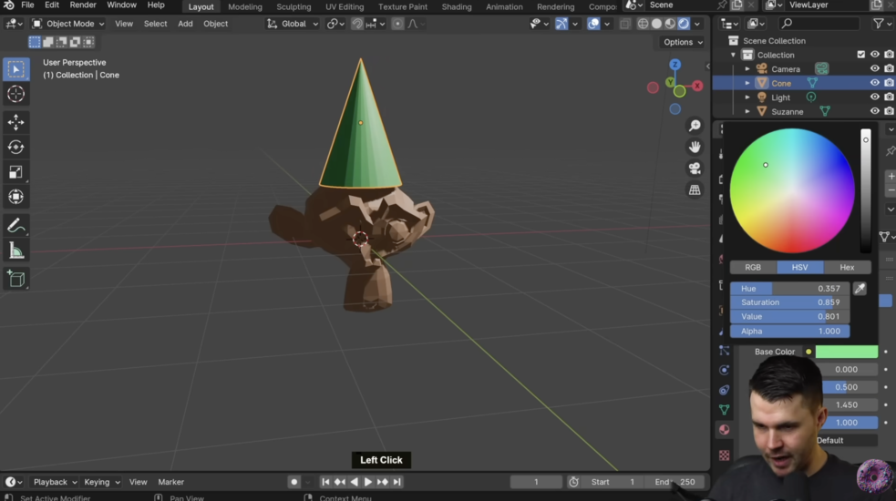Screen dimensions: 896x501
Task: Expand the Suzanne tree item
Action: click(747, 111)
